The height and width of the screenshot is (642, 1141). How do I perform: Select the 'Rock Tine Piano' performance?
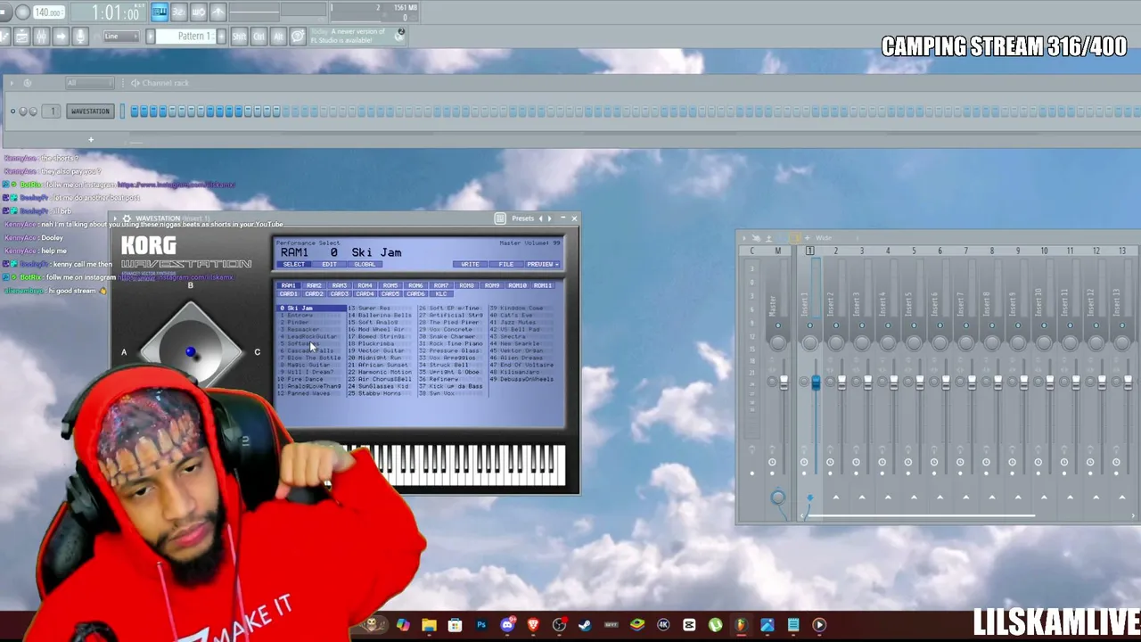click(x=451, y=344)
